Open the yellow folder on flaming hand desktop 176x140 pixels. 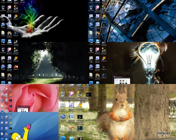coord(3,33)
